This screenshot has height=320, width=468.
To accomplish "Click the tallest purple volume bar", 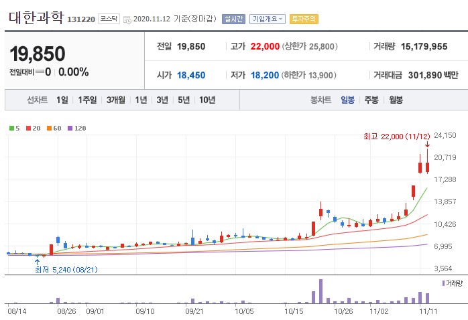I will (x=321, y=291).
